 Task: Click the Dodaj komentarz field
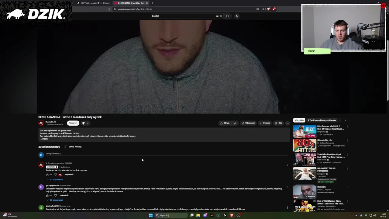coord(167,154)
